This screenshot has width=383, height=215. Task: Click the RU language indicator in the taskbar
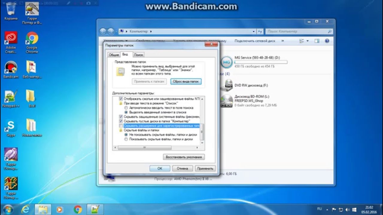pyautogui.click(x=320, y=209)
